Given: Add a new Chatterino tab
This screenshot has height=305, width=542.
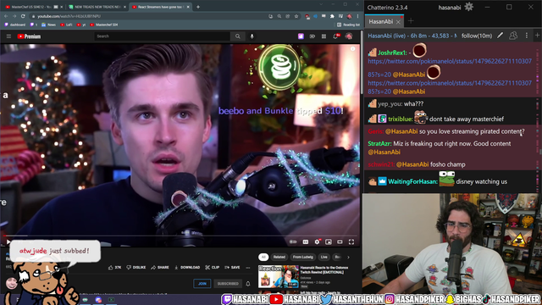Looking at the screenshot, I should [x=411, y=21].
